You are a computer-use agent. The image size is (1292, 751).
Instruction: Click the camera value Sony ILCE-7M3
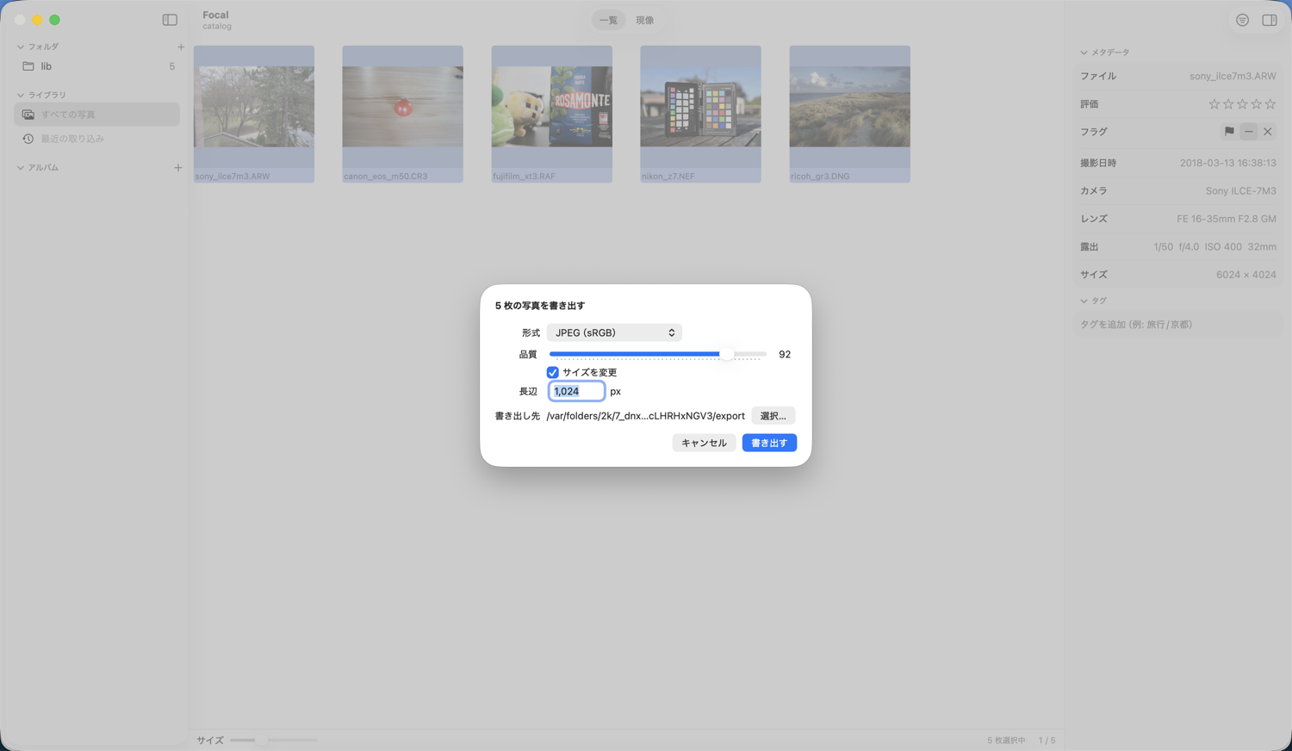coord(1240,191)
